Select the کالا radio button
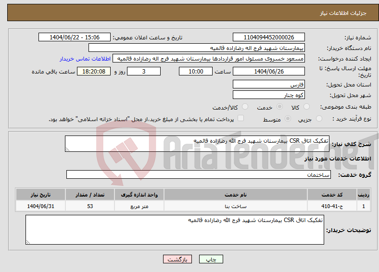Image resolution: width=379 pixels, height=272 pixels. click(306, 107)
